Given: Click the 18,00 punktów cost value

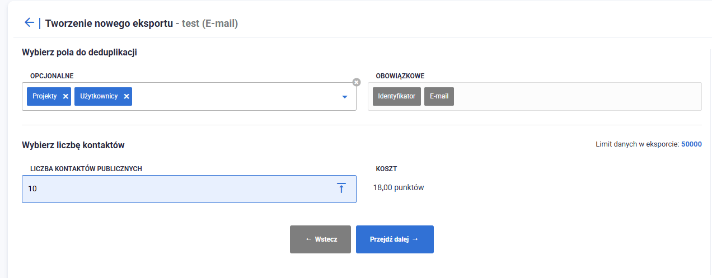Looking at the screenshot, I should click(399, 187).
